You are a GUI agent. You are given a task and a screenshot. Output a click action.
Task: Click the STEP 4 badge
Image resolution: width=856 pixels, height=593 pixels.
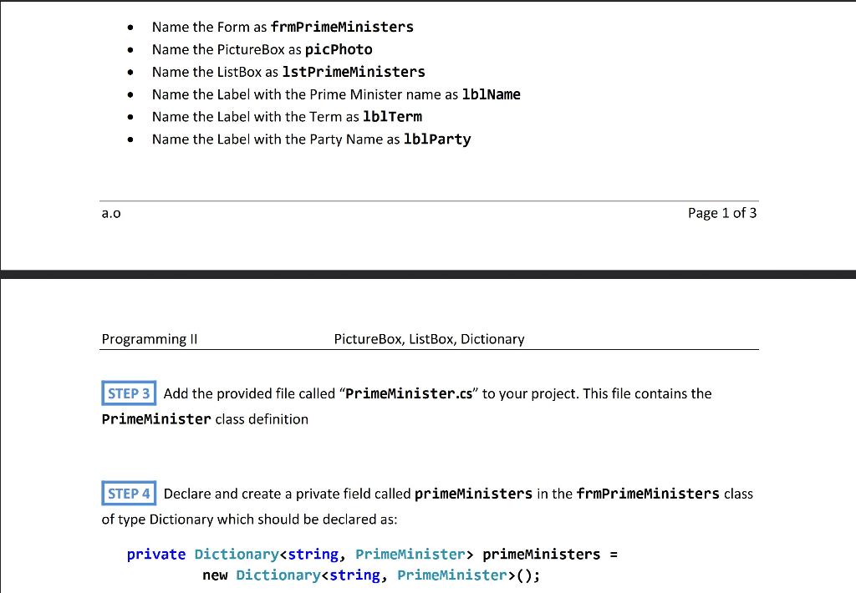tap(128, 493)
